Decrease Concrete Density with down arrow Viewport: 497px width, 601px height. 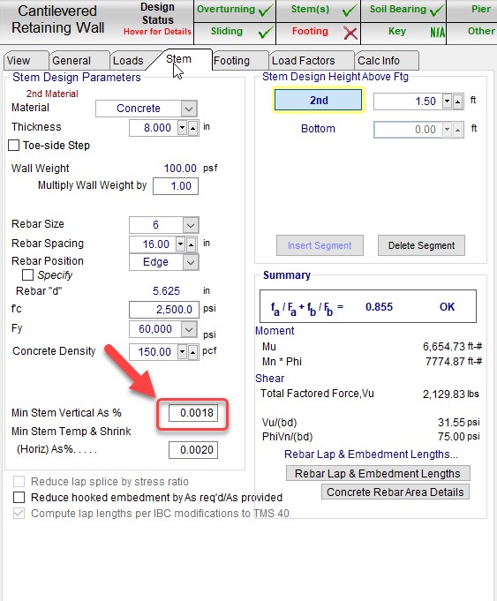[183, 352]
